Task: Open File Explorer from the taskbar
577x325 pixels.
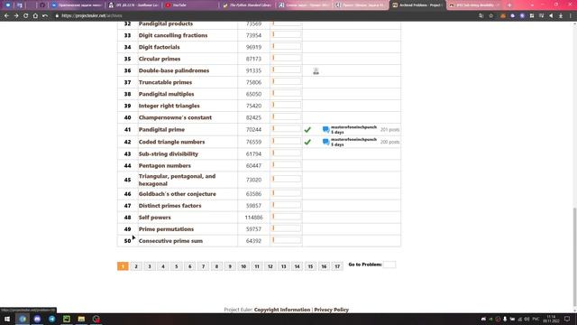Action: point(81,319)
